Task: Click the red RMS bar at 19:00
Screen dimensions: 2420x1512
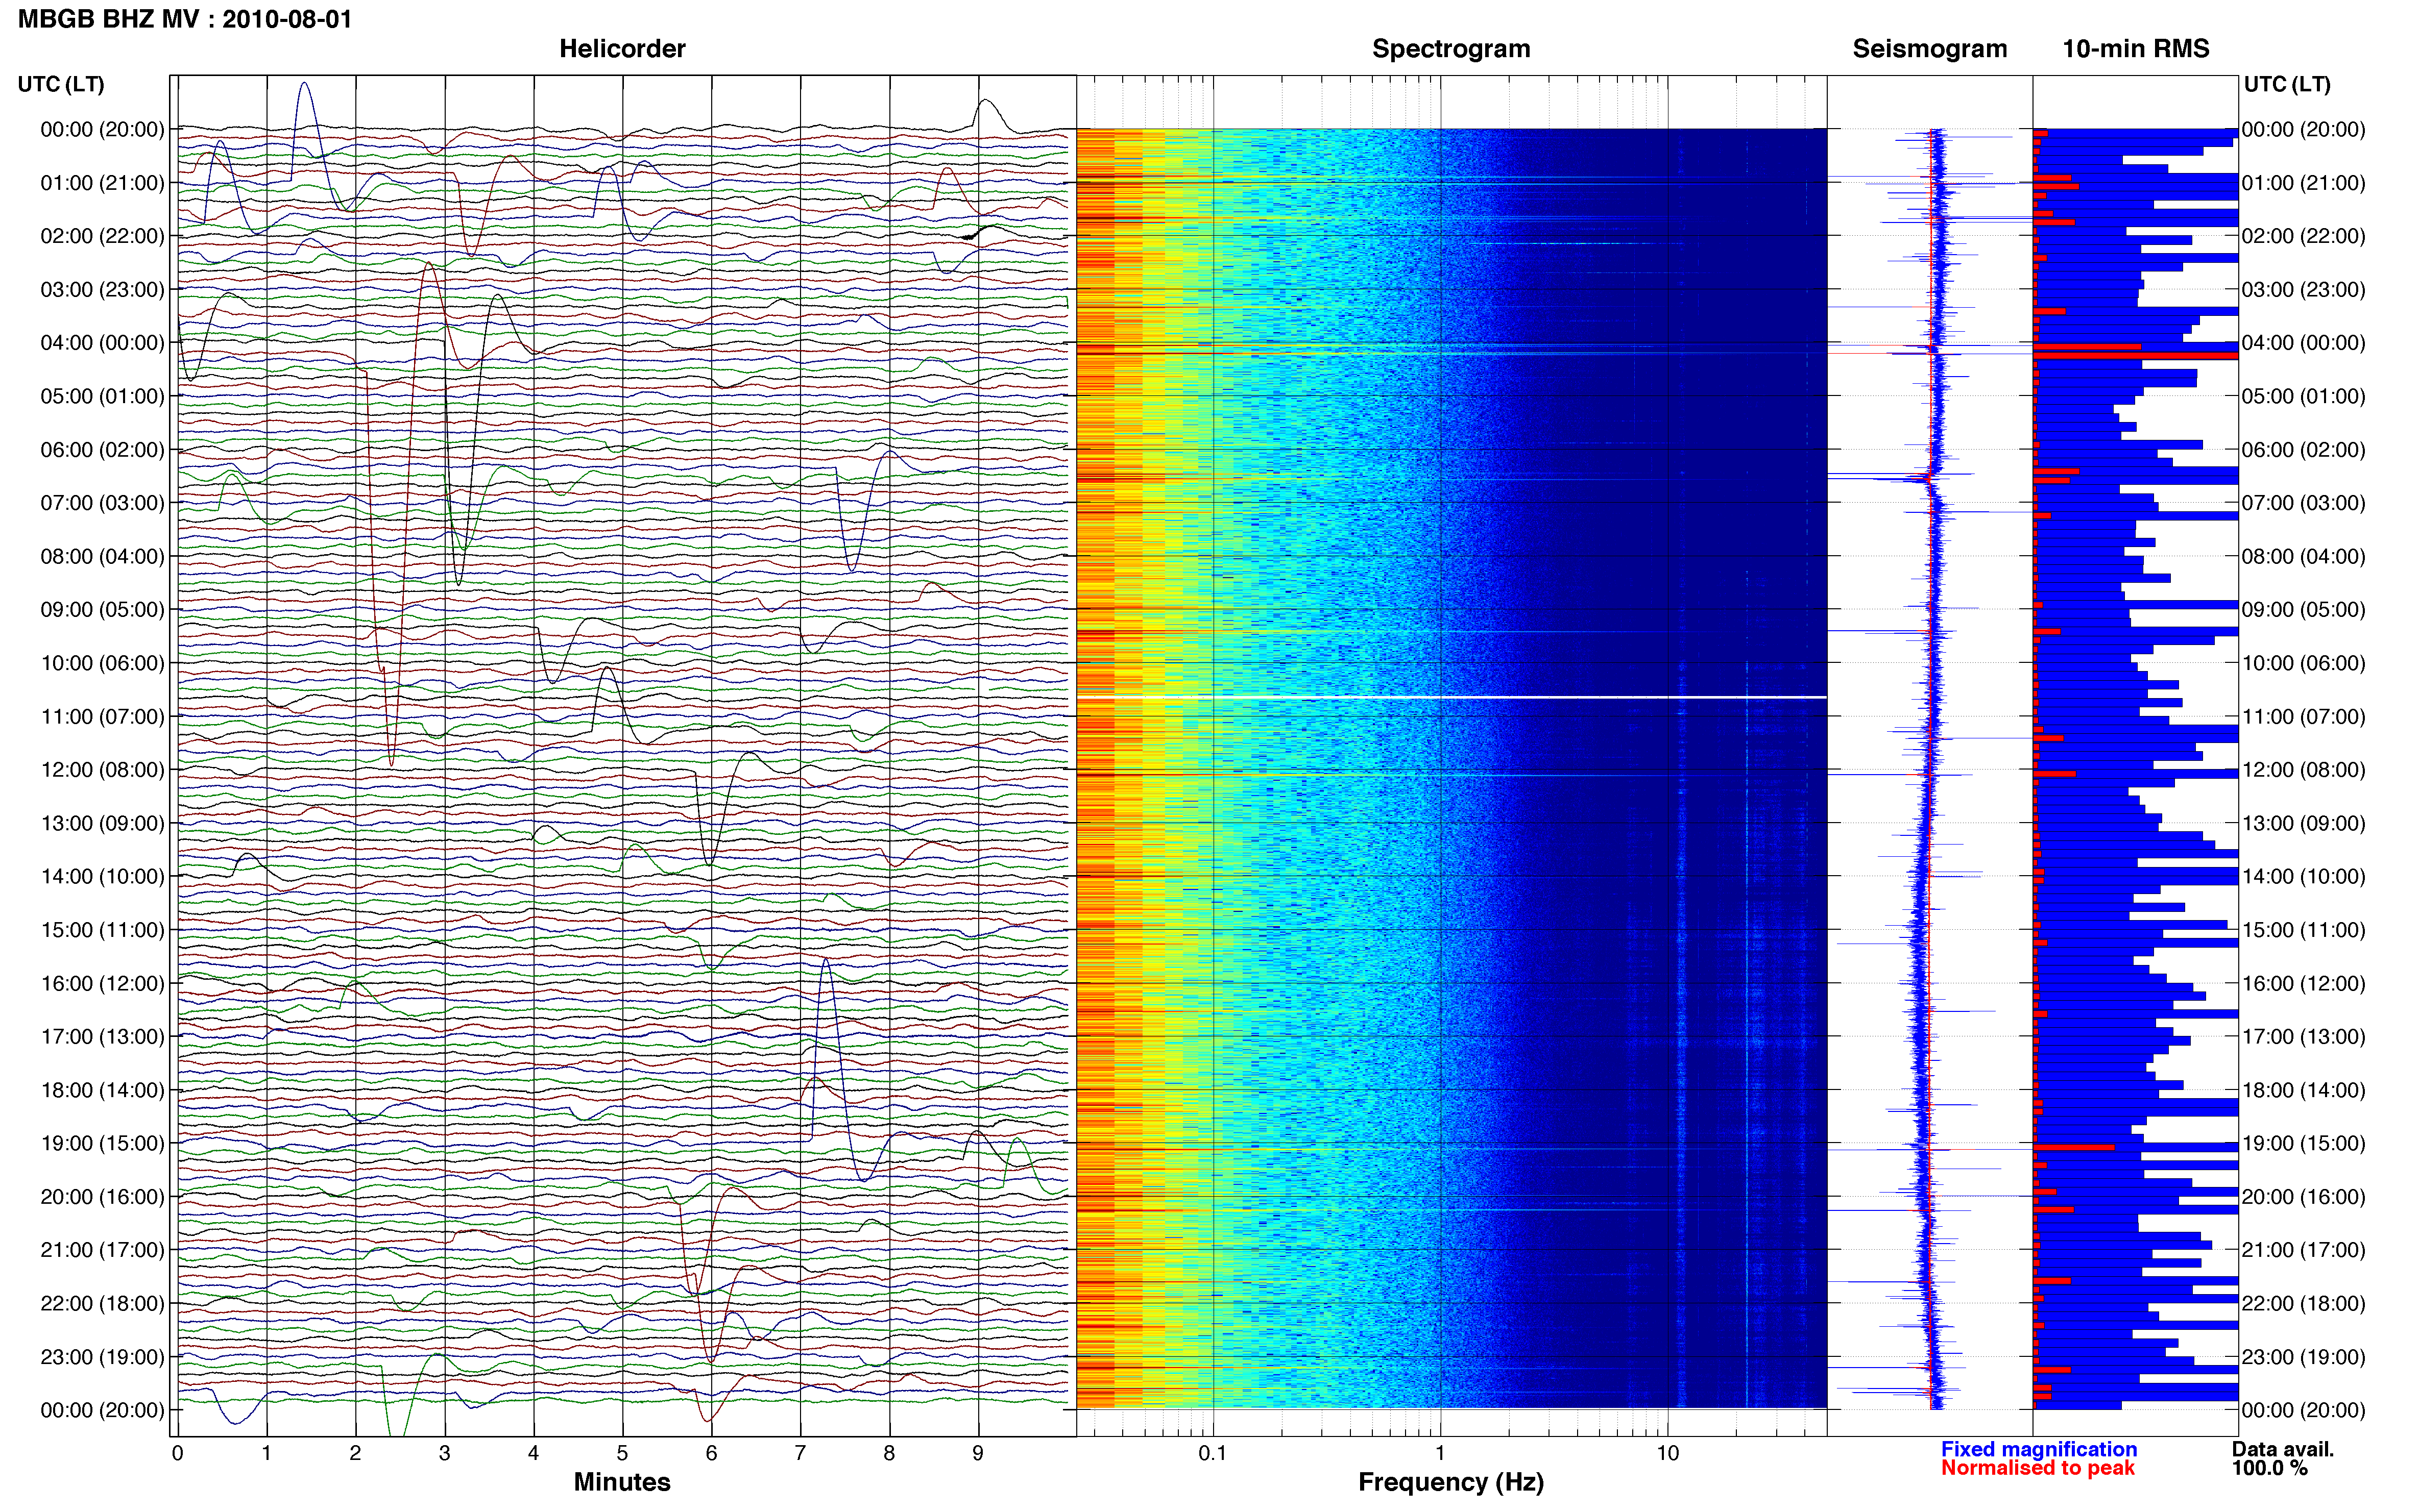Action: 2074,1147
